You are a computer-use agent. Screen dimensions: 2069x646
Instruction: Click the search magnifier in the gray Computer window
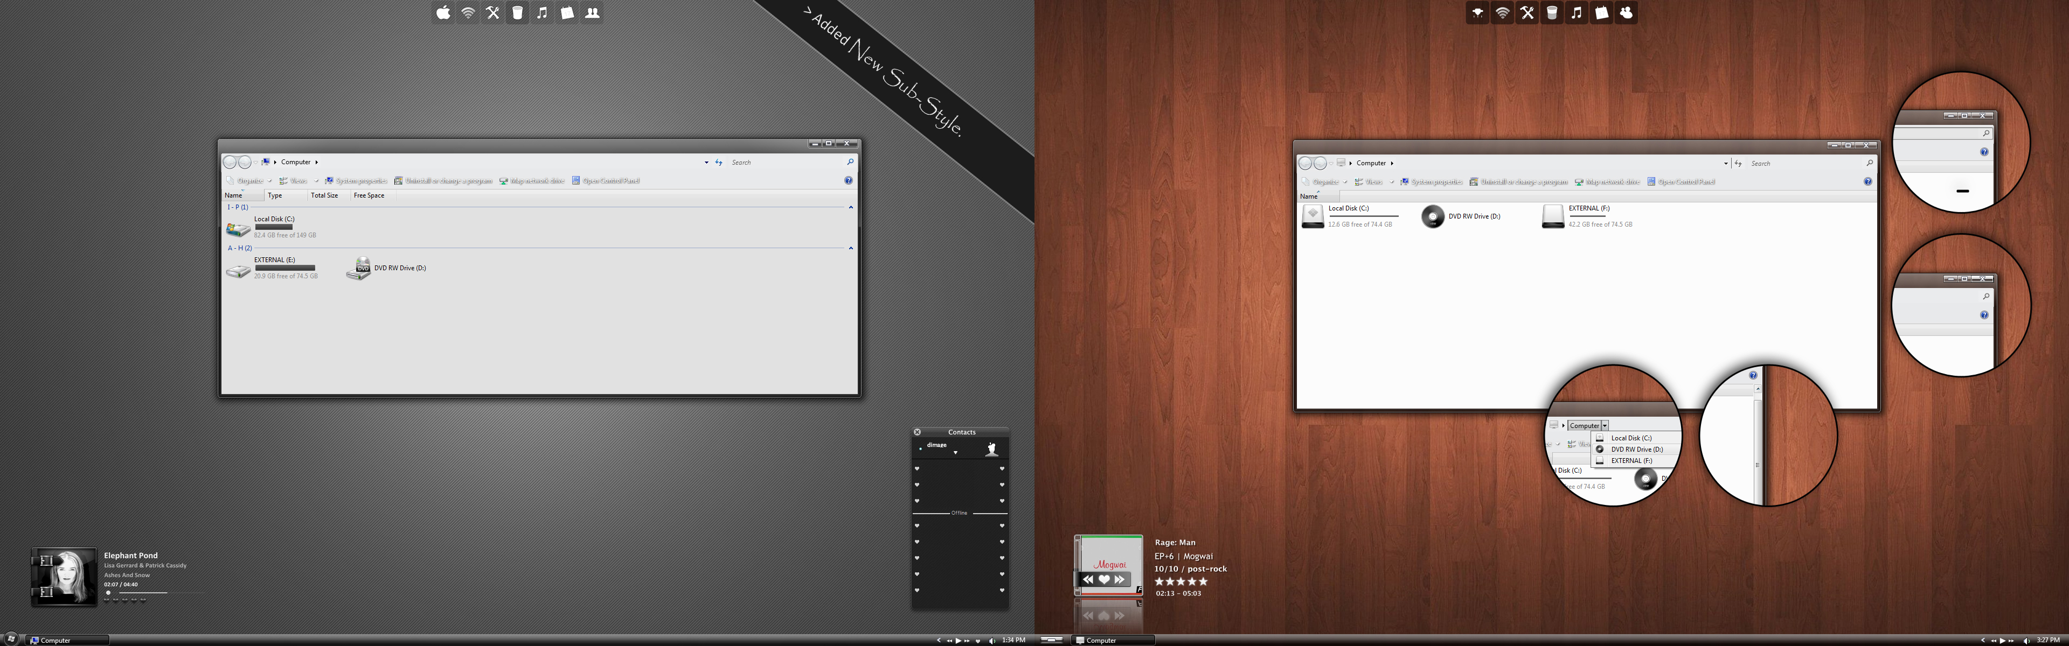pos(850,162)
